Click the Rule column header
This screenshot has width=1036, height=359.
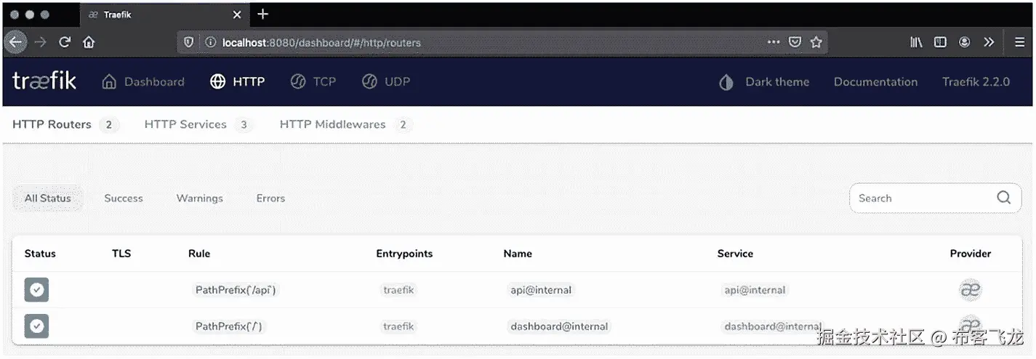tap(199, 254)
